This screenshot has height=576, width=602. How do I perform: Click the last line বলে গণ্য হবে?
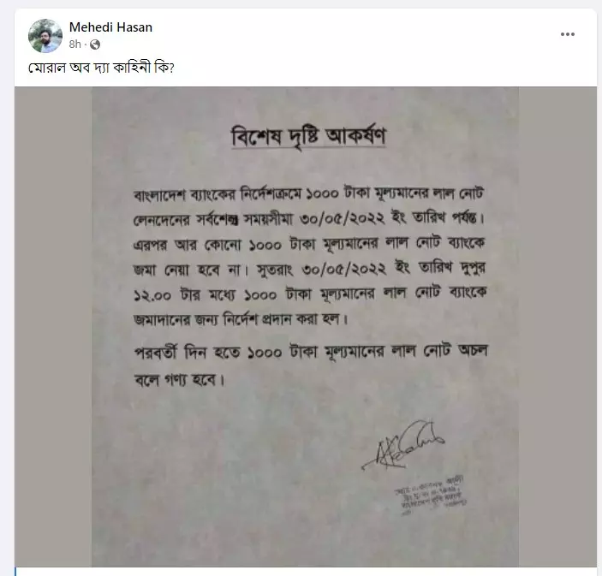pos(179,379)
